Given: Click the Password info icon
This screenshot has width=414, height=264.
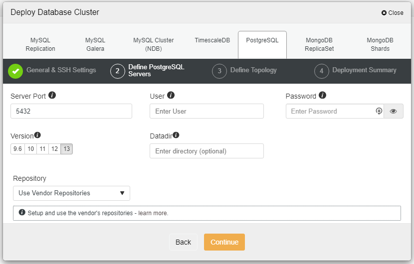Looking at the screenshot, I should [x=322, y=95].
